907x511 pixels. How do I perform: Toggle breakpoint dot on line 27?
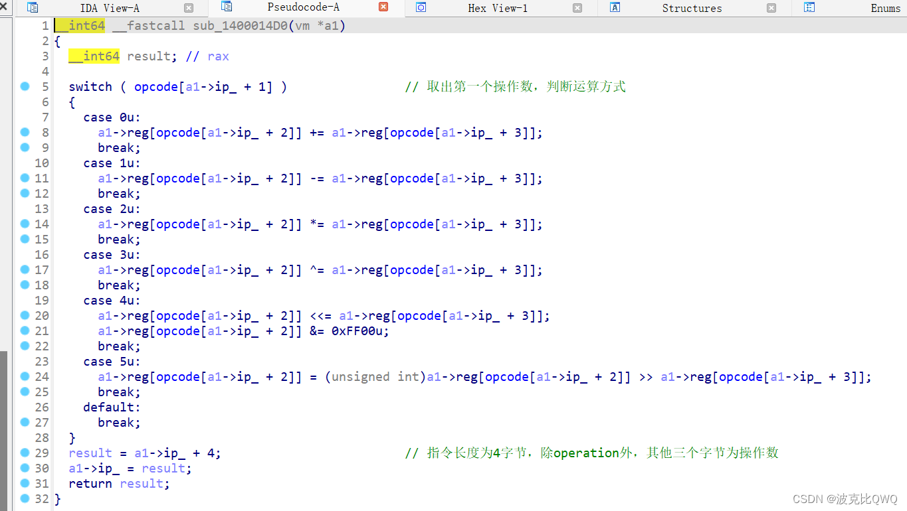click(25, 422)
